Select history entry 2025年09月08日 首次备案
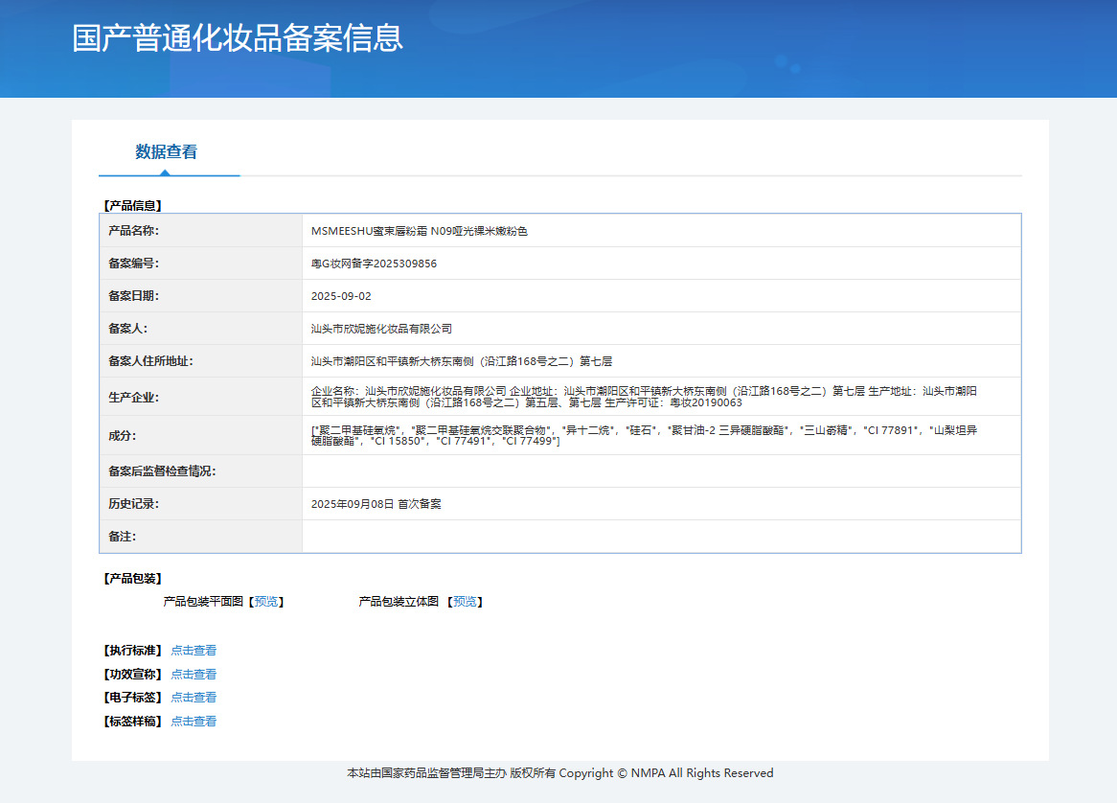Viewport: 1117px width, 803px height. click(x=376, y=504)
